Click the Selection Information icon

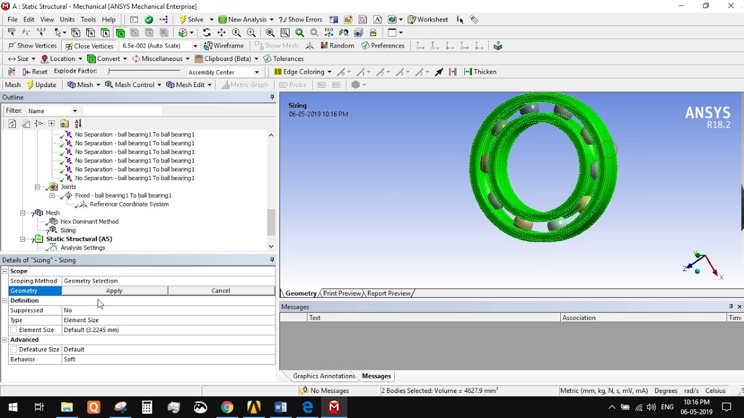(460, 19)
